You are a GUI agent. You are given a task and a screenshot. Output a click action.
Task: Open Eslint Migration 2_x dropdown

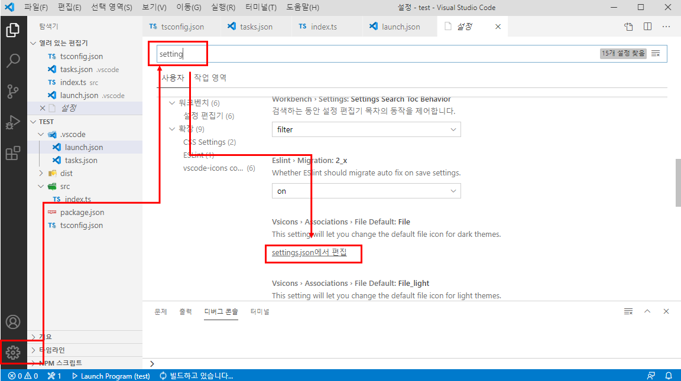[x=366, y=191]
